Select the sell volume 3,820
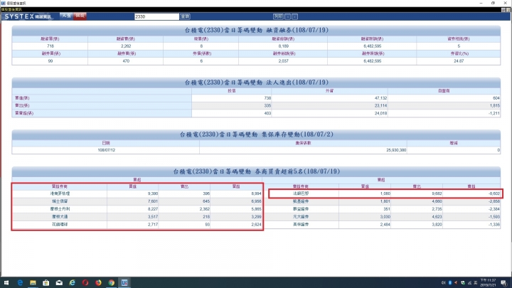Viewport: 512px width, 288px height. 437,225
